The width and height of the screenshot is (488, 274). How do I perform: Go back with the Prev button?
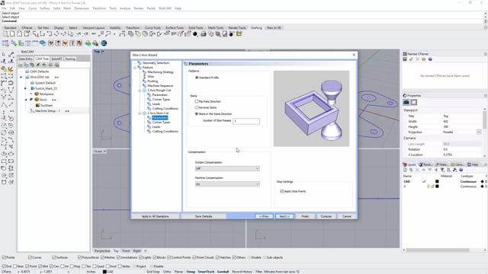pyautogui.click(x=264, y=216)
